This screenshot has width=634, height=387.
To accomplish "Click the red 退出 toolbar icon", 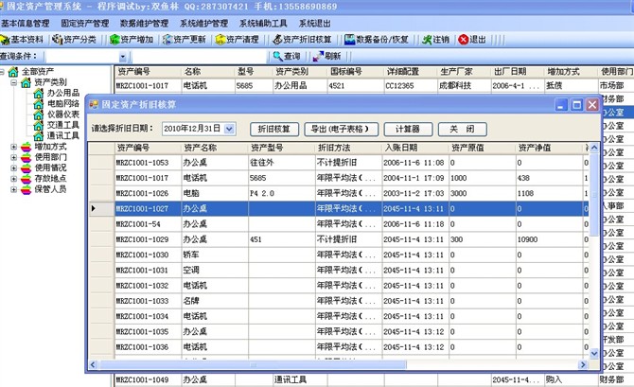I will pyautogui.click(x=472, y=39).
